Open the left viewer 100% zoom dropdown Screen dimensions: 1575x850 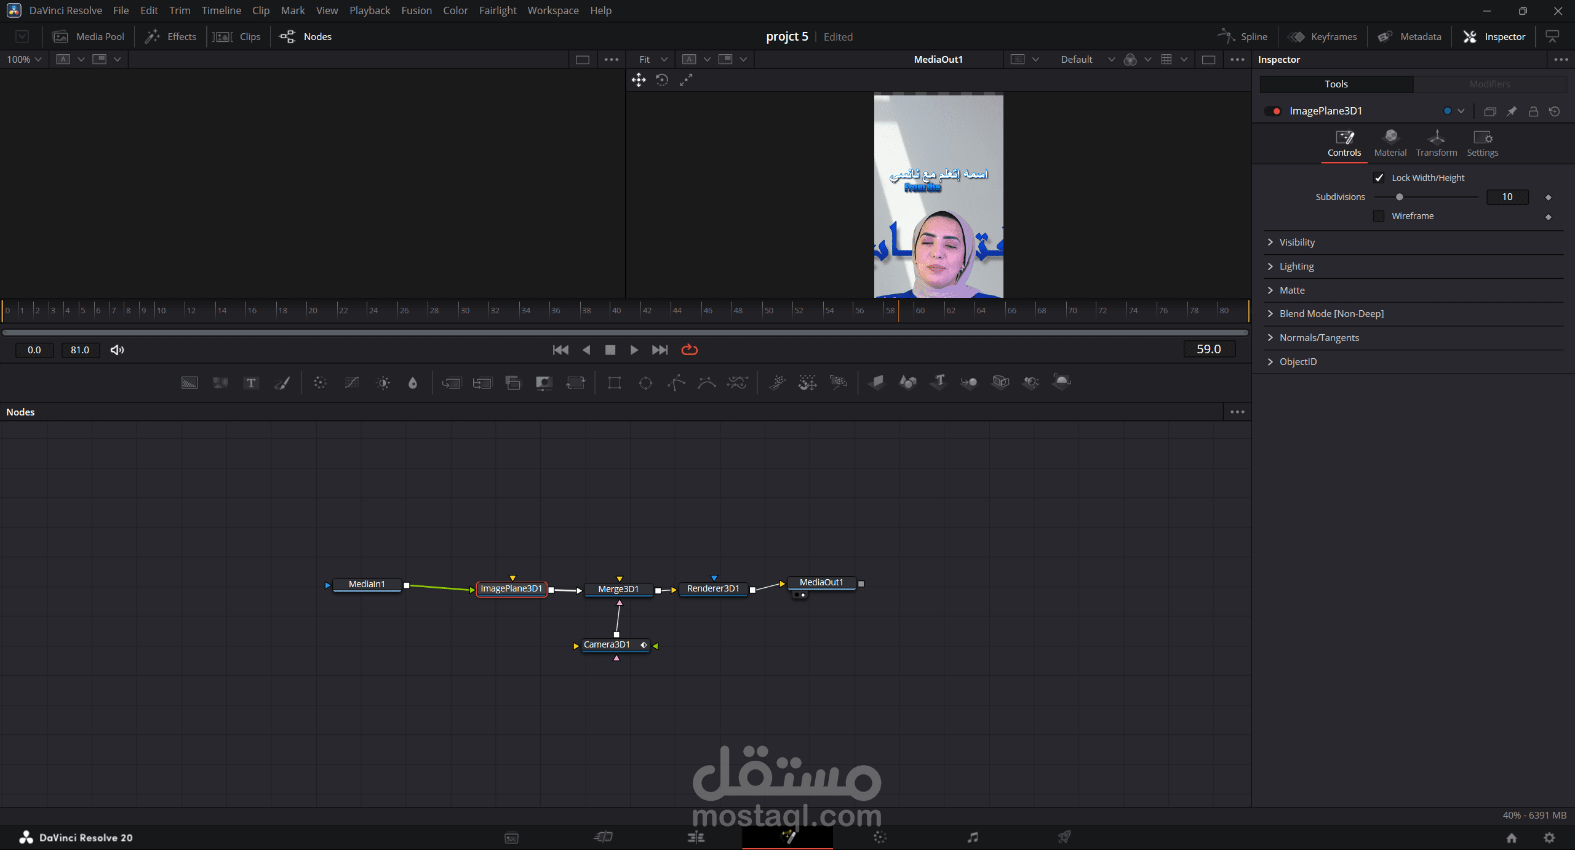pyautogui.click(x=24, y=60)
